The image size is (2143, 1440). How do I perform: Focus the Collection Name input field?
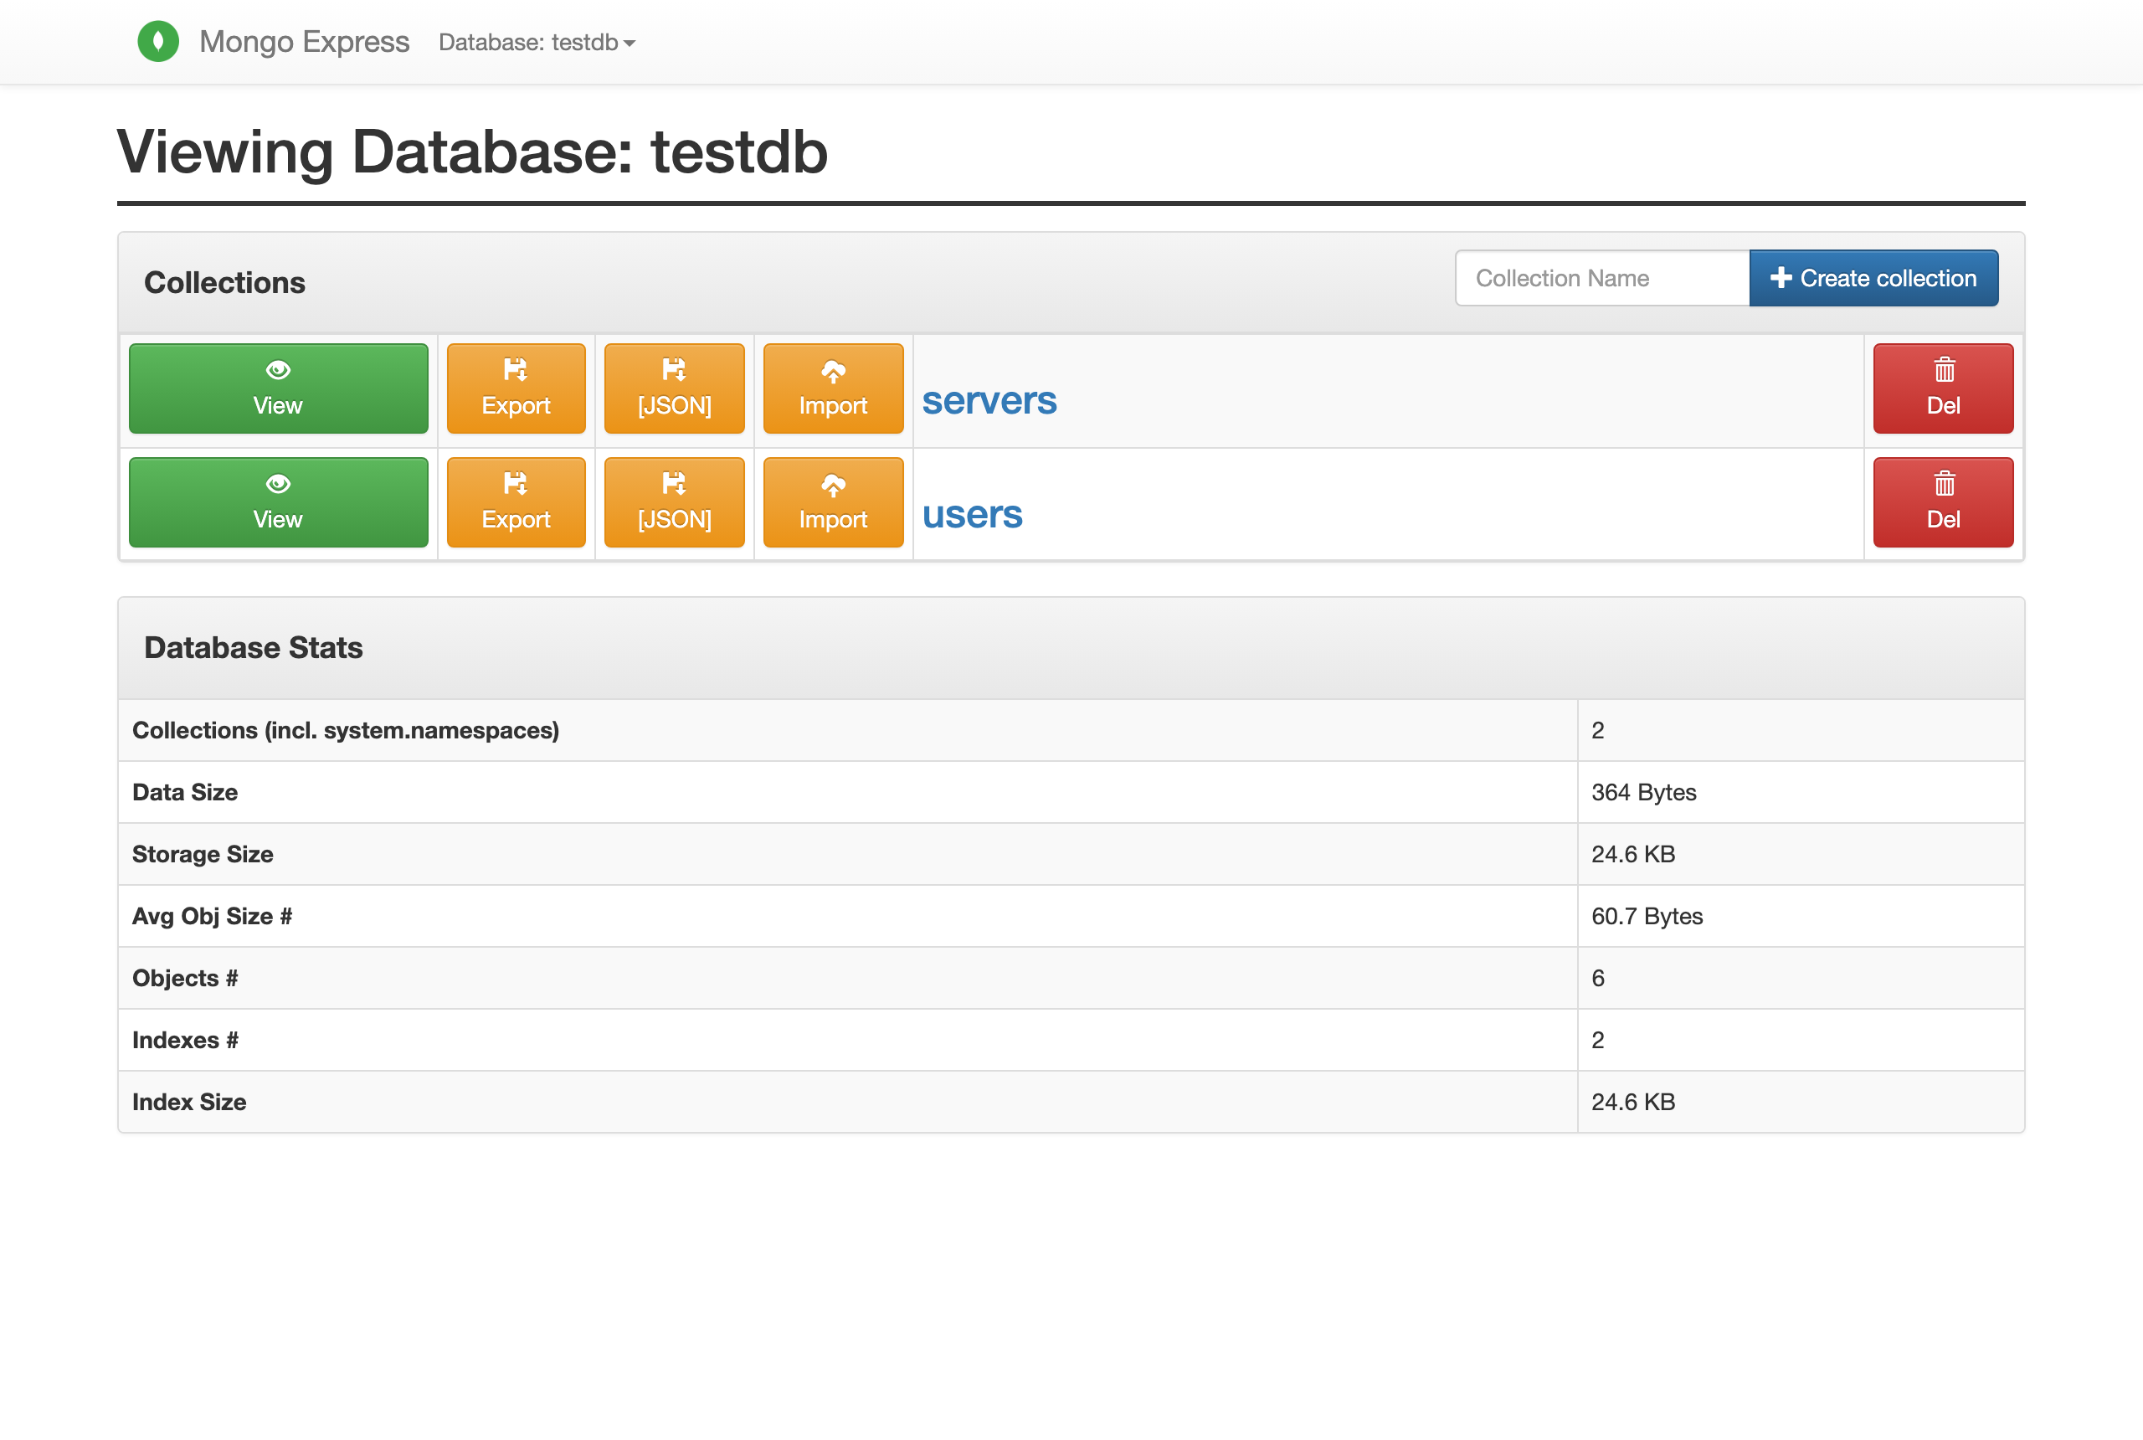(x=1602, y=278)
